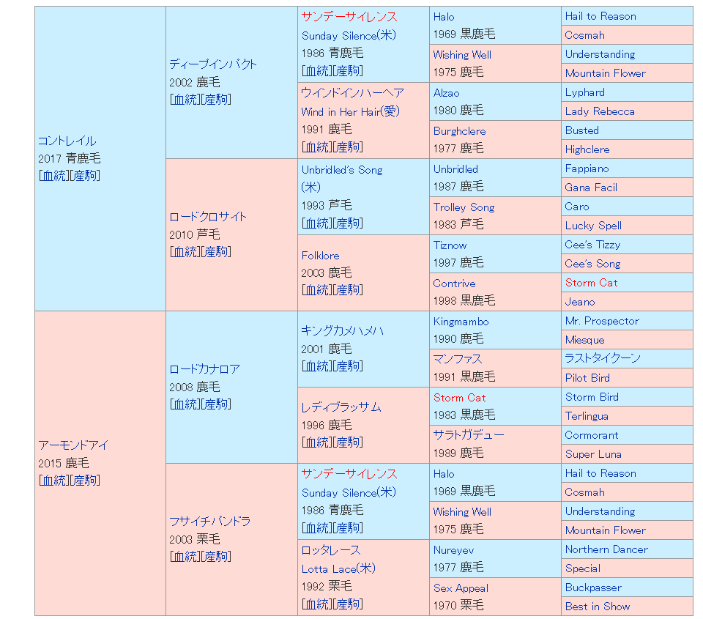The height and width of the screenshot is (619, 703).
Task: Open the Lyphard link
Action: point(584,92)
